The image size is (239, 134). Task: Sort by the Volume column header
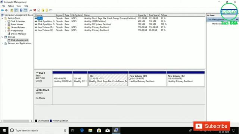45,15
